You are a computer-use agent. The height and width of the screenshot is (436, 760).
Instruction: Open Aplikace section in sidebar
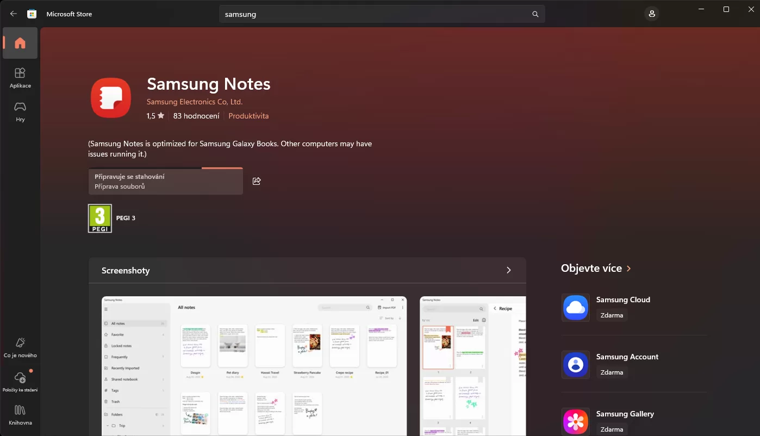(x=20, y=78)
